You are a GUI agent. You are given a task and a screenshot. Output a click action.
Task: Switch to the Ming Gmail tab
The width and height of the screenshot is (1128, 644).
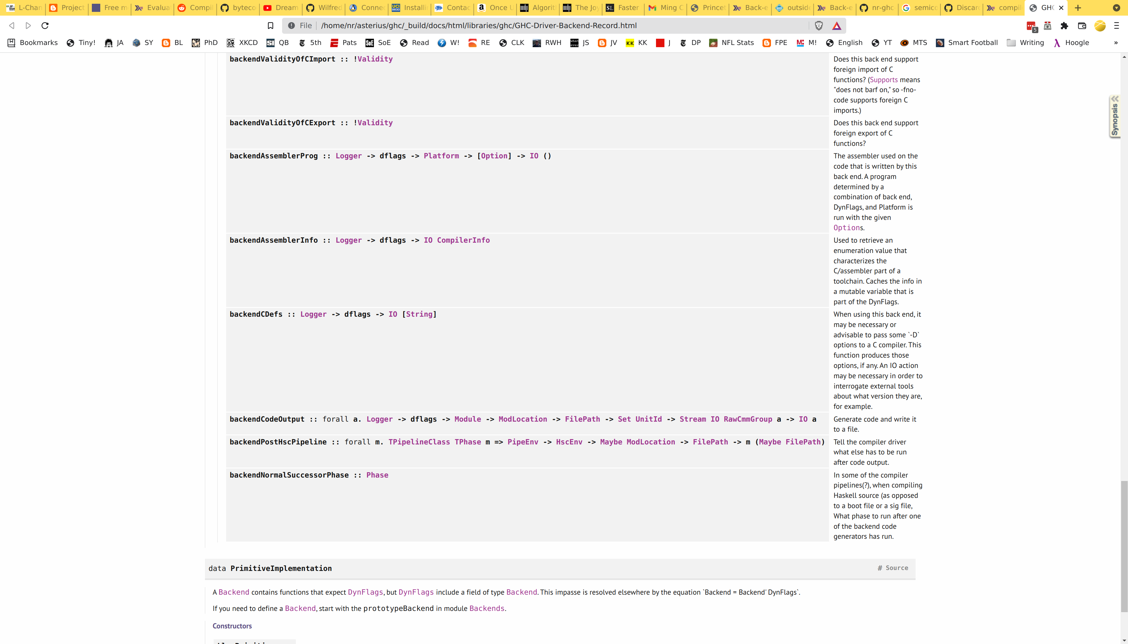click(666, 7)
